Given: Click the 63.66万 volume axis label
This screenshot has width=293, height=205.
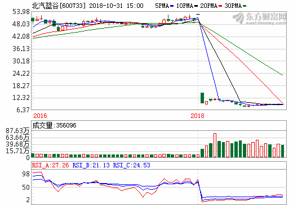Looking at the screenshot, I should pos(17,138).
